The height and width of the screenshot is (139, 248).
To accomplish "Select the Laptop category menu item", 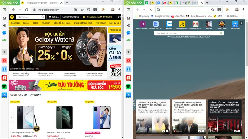I will pyautogui.click(x=26, y=23).
